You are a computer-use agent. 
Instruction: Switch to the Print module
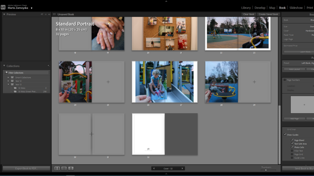point(310,8)
